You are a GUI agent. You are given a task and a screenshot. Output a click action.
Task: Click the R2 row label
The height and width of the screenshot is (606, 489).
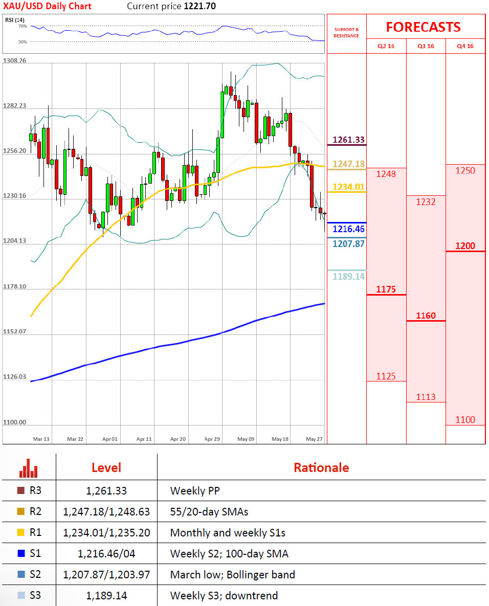(35, 511)
